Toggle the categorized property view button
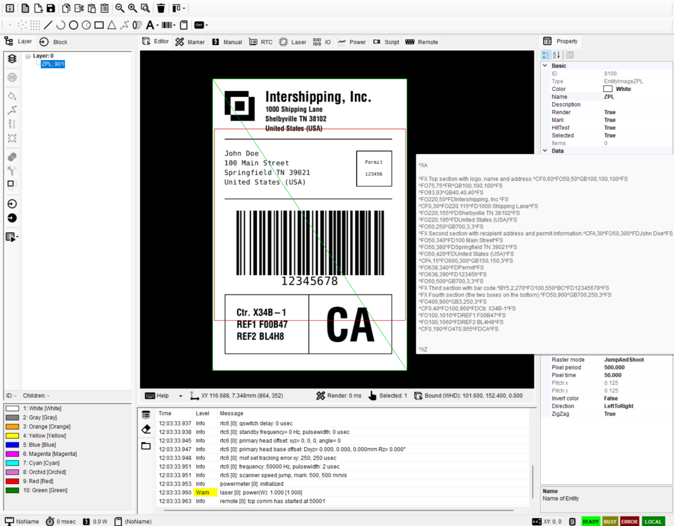674x526 pixels. point(546,55)
